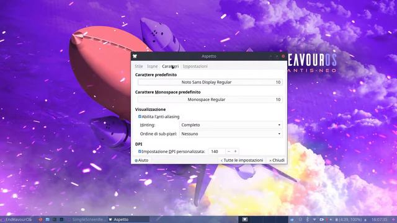Open the Impostazioni tab
The height and width of the screenshot is (223, 397).
(x=195, y=66)
